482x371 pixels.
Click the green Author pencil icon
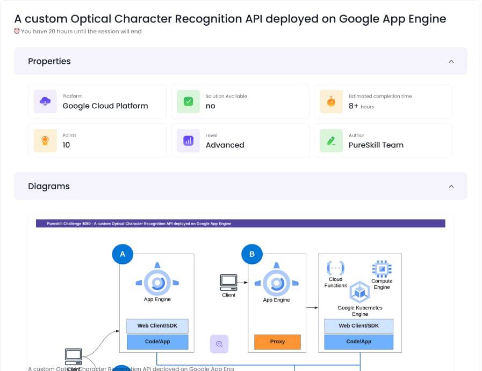pyautogui.click(x=331, y=140)
